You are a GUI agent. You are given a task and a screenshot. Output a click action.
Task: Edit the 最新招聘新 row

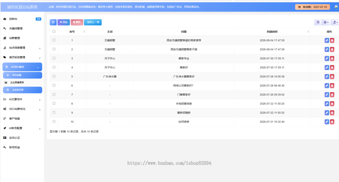pos(327,113)
